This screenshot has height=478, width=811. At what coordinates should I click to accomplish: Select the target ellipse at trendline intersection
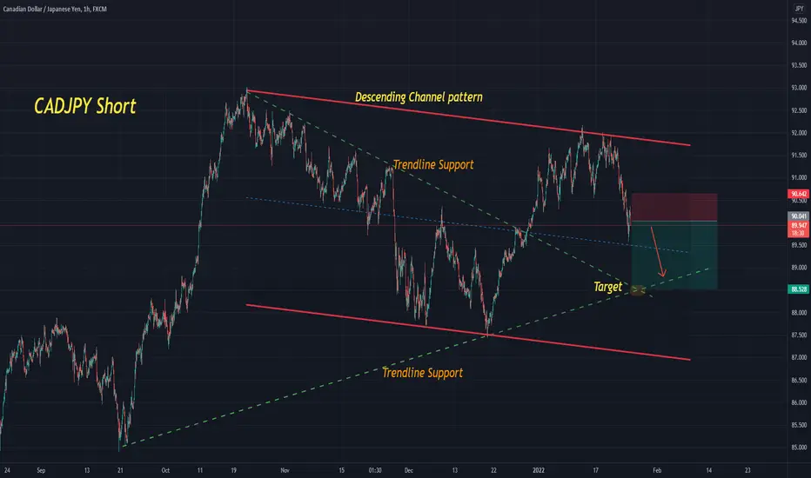click(x=638, y=290)
